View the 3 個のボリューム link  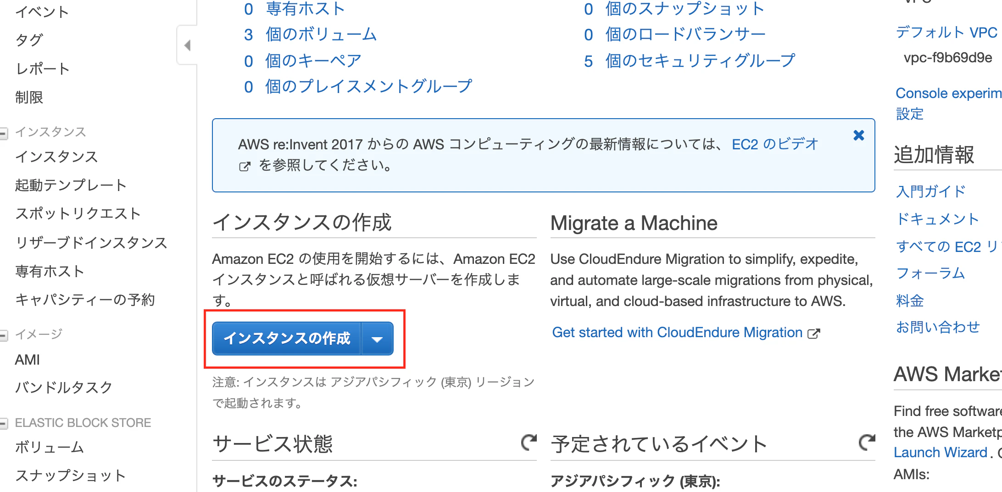click(x=321, y=34)
